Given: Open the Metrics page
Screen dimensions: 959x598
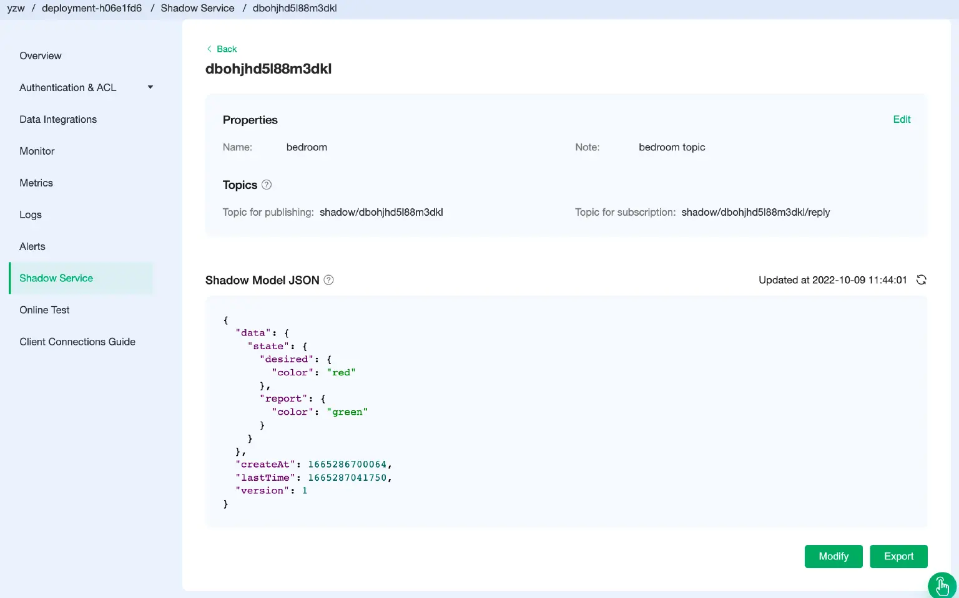Looking at the screenshot, I should (x=36, y=183).
